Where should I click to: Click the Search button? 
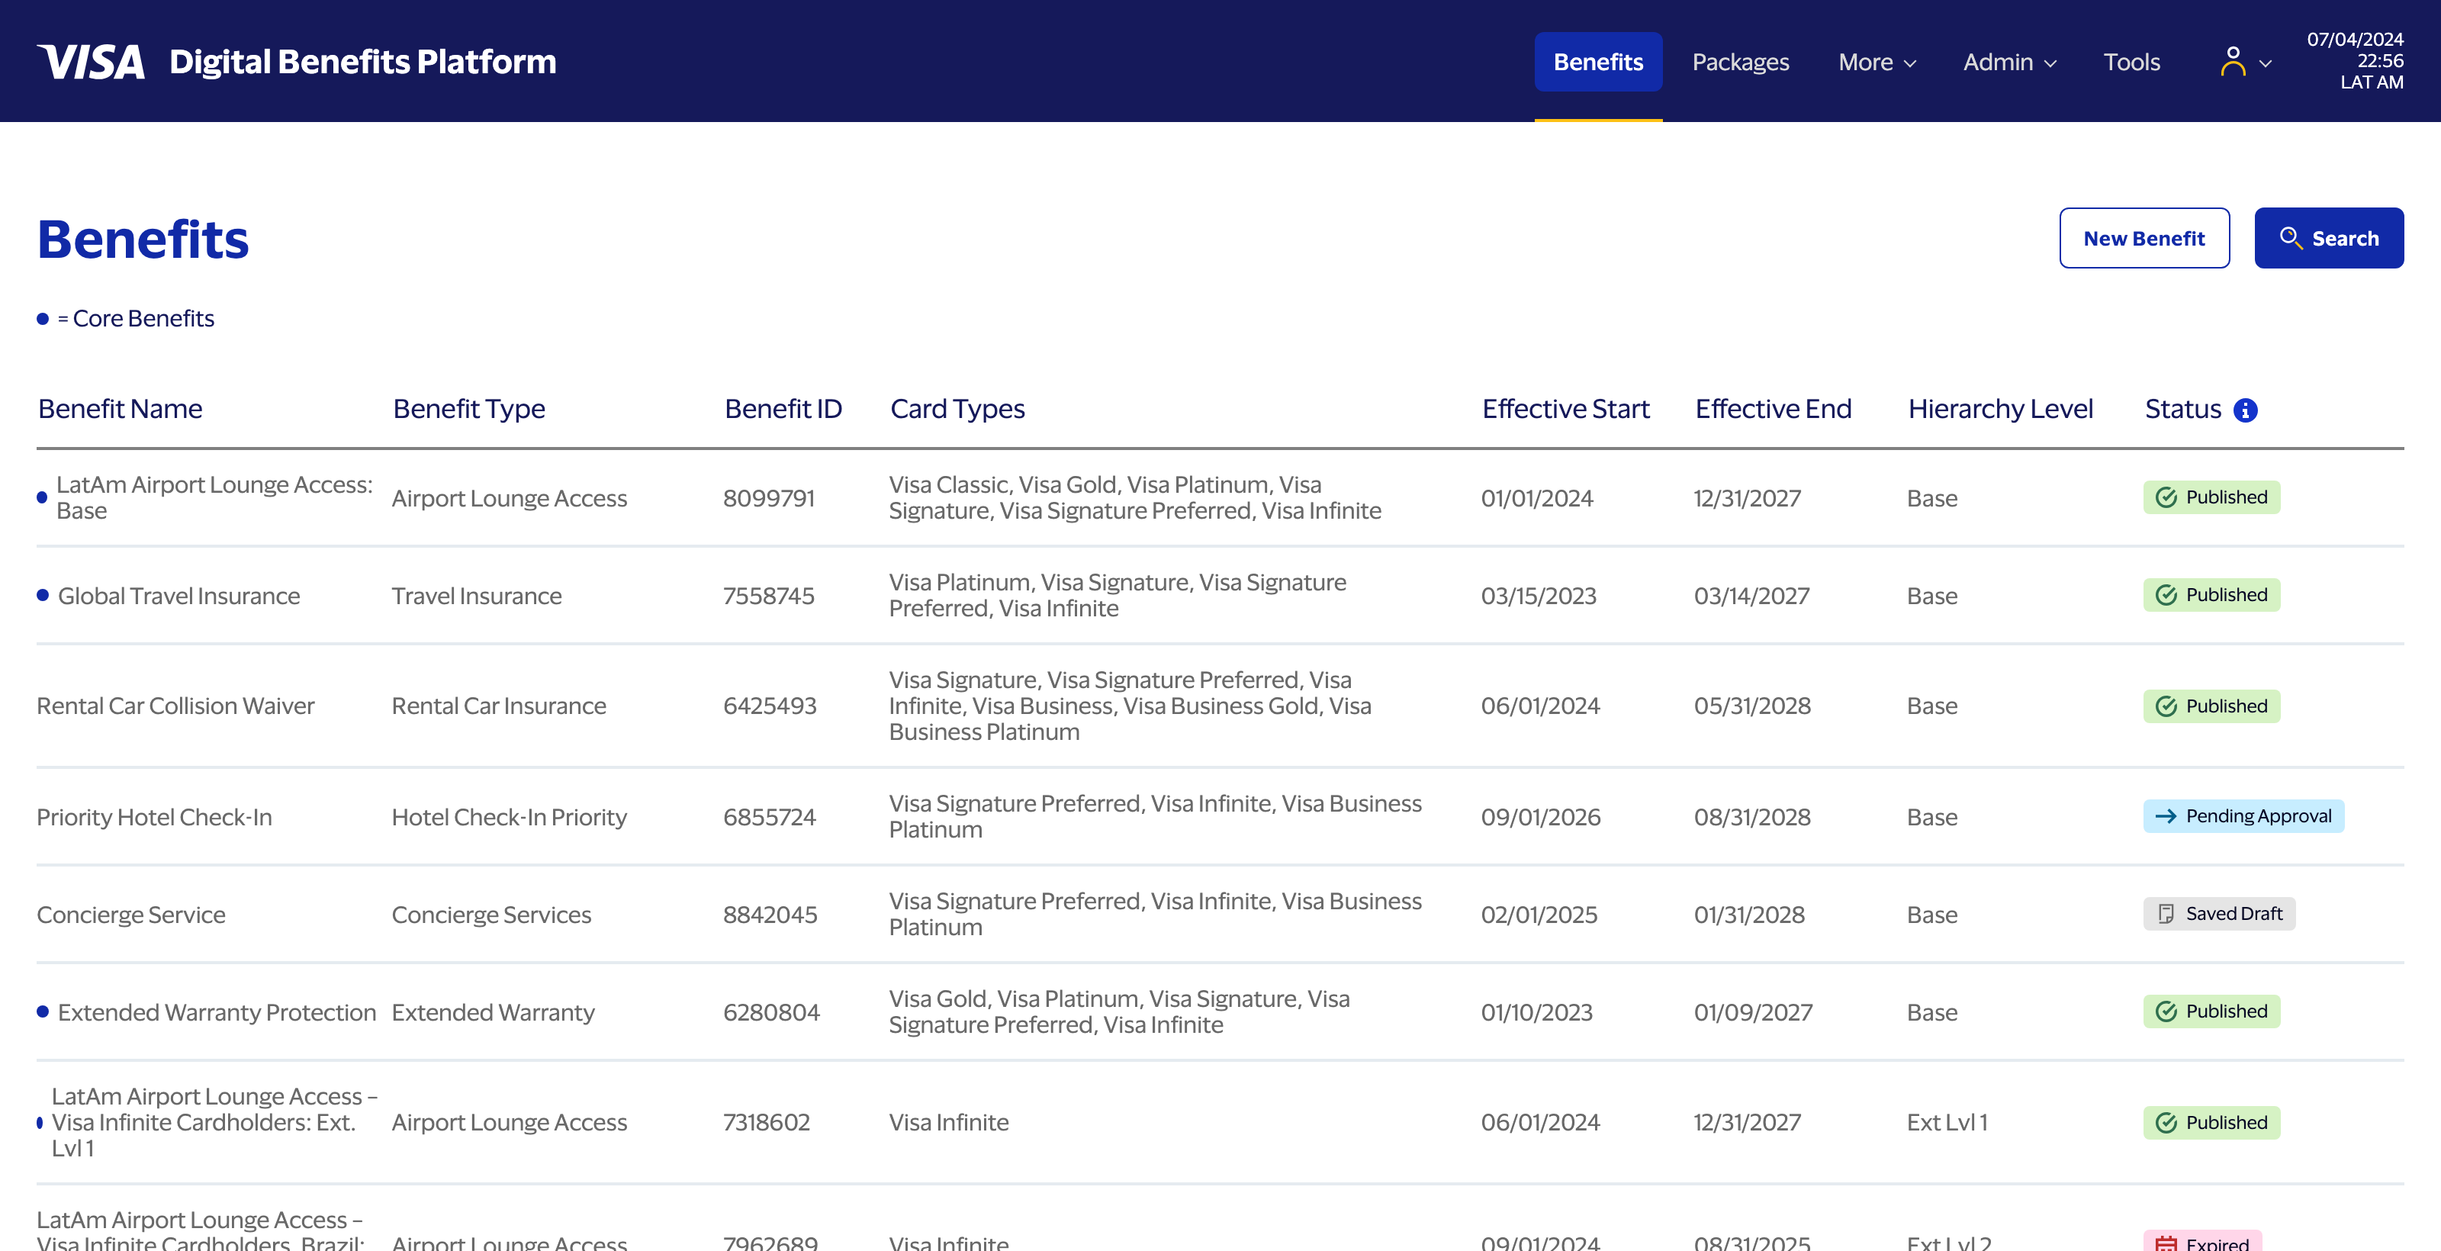[2328, 238]
